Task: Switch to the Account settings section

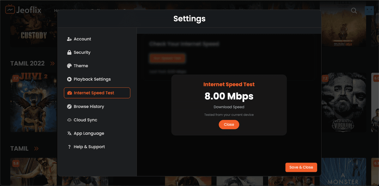Action: pos(82,39)
